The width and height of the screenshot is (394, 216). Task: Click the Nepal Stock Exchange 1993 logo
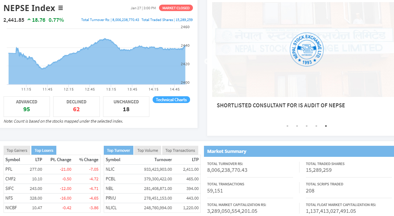pyautogui.click(x=307, y=50)
